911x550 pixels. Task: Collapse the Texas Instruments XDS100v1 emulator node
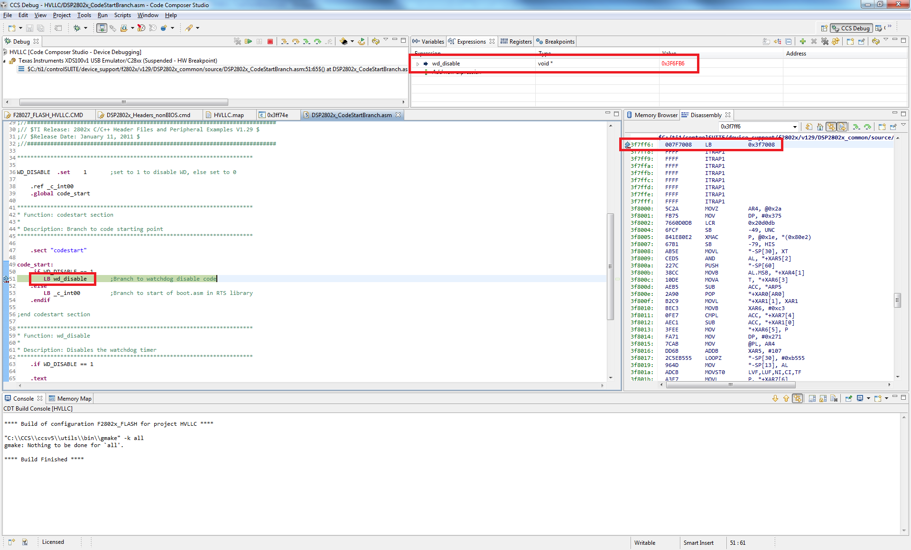(x=5, y=61)
